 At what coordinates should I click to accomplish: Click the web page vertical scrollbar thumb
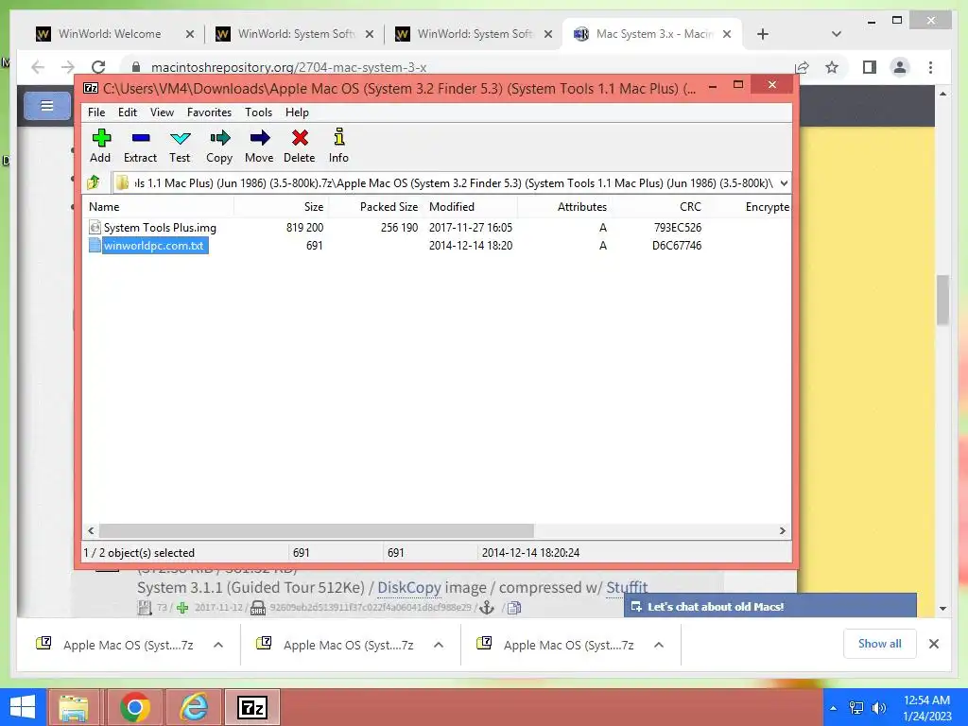(x=942, y=300)
